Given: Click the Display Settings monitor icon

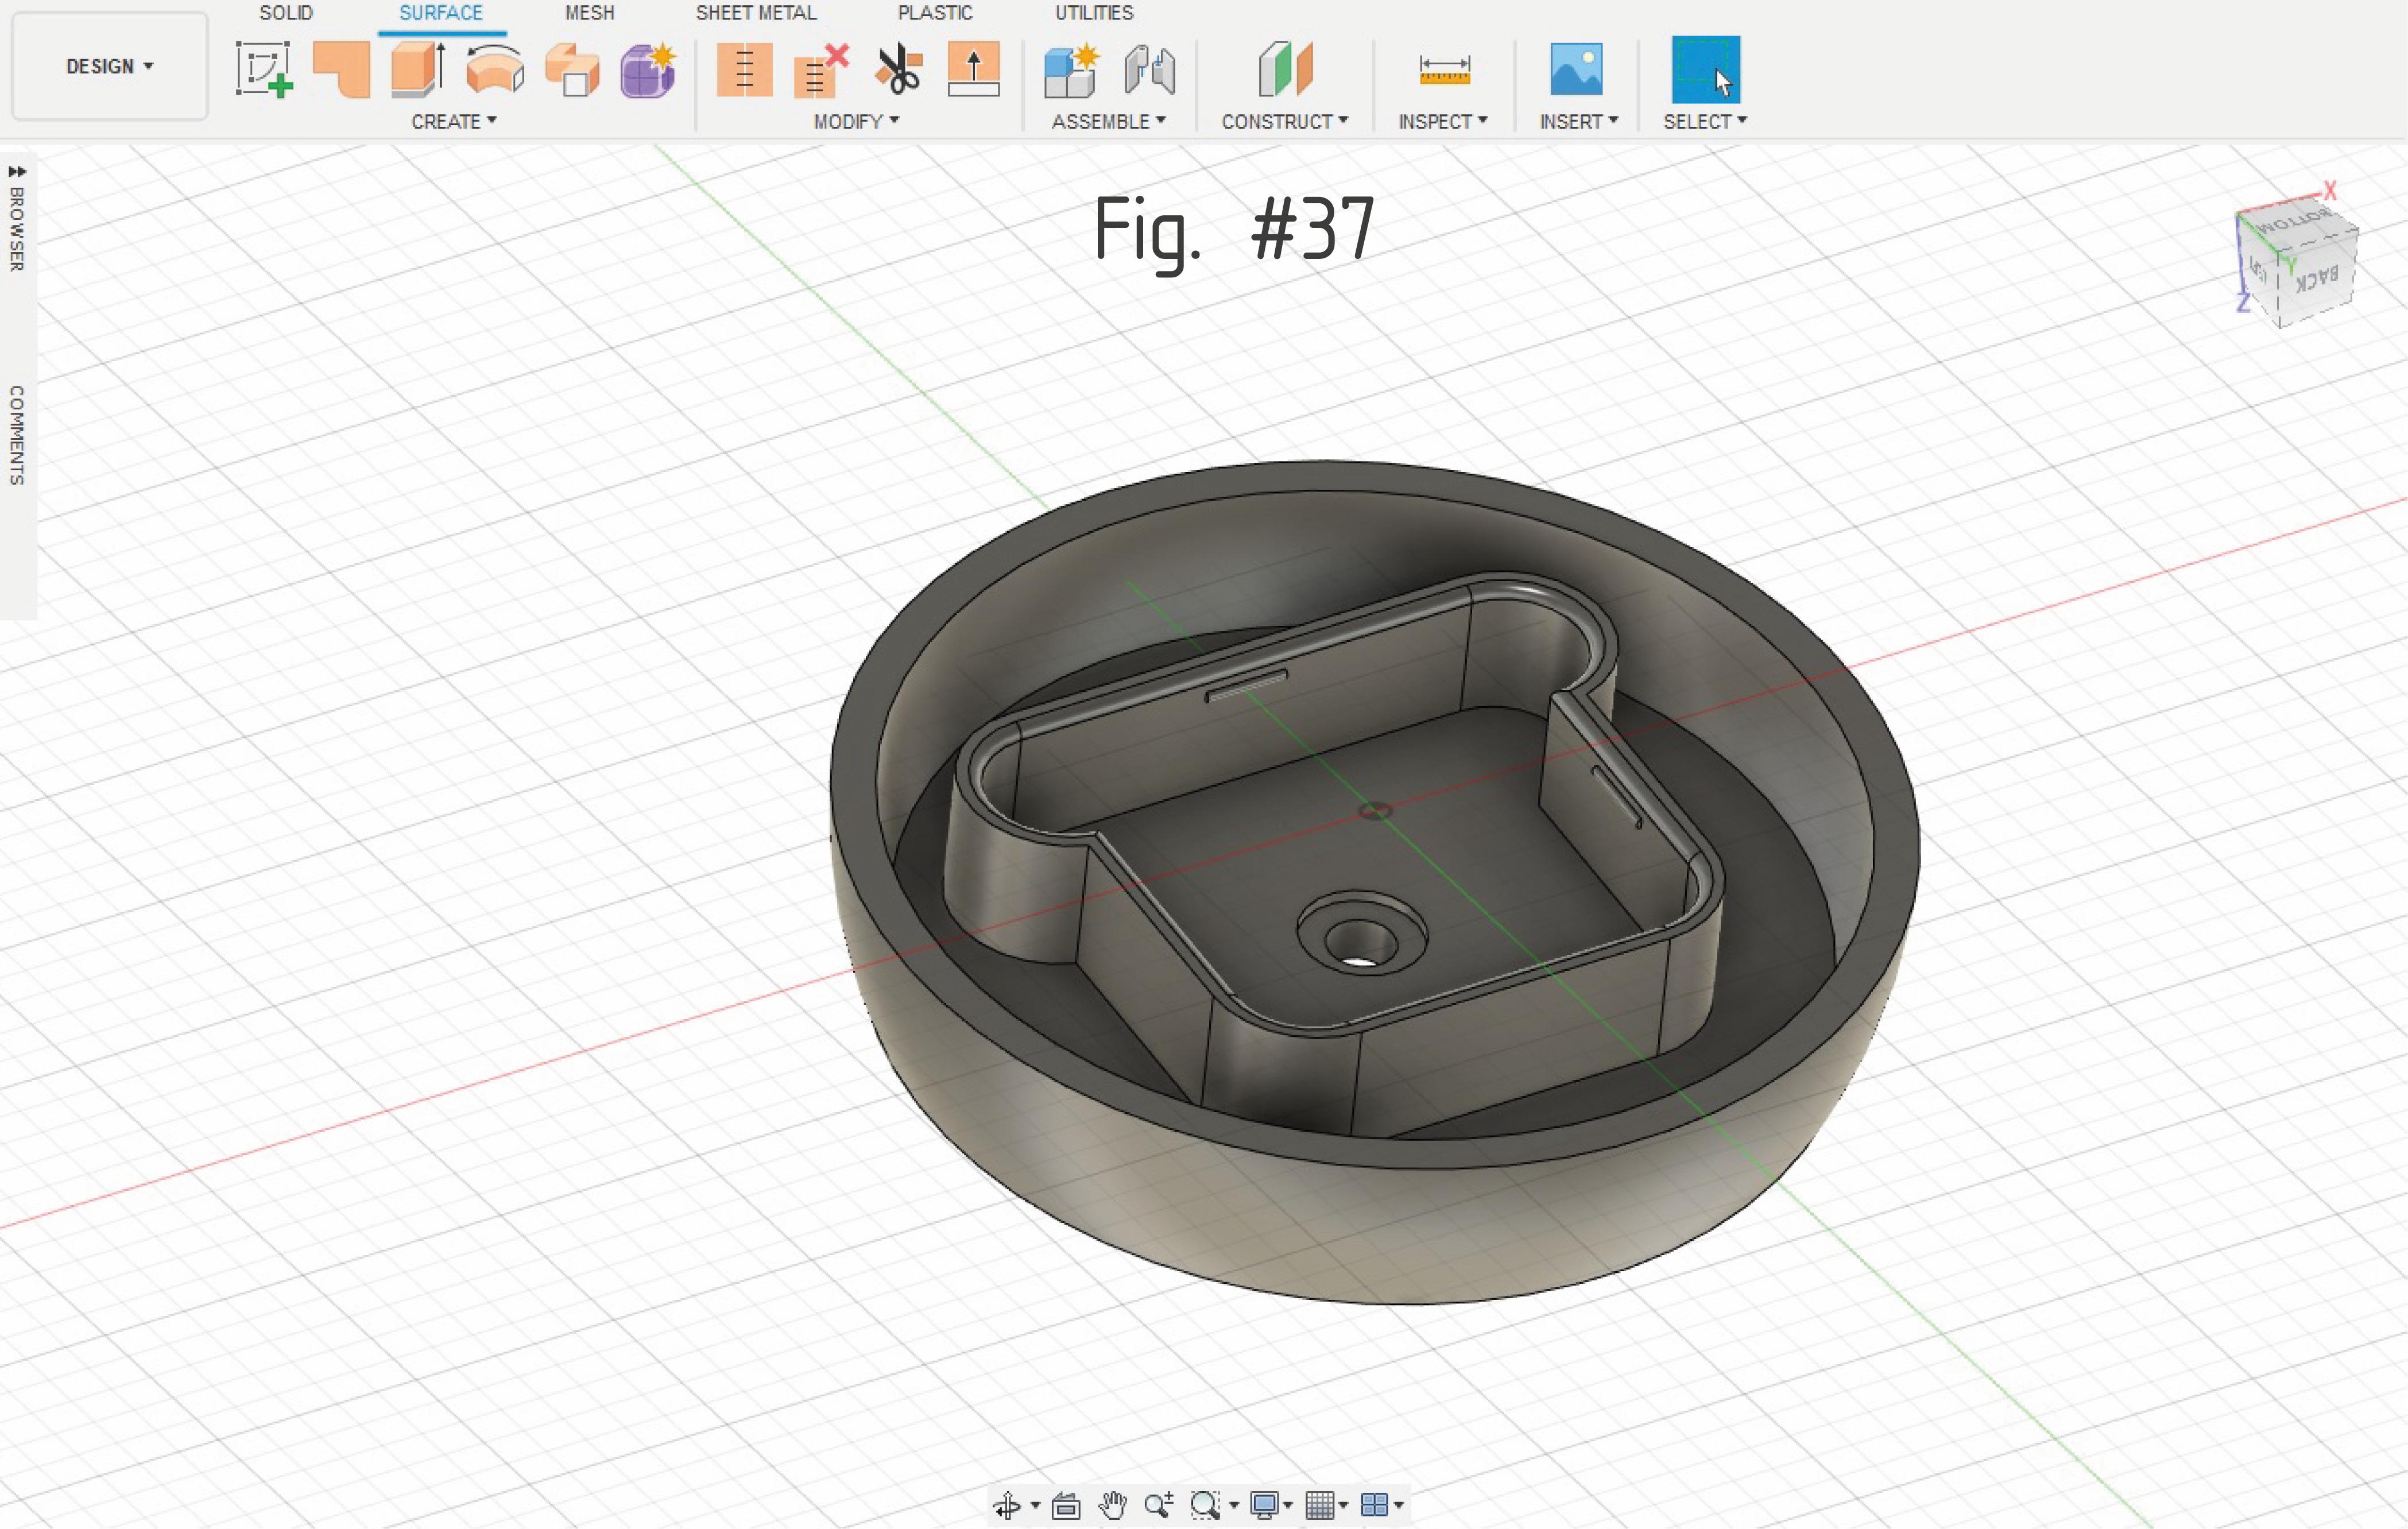Looking at the screenshot, I should 1264,1504.
